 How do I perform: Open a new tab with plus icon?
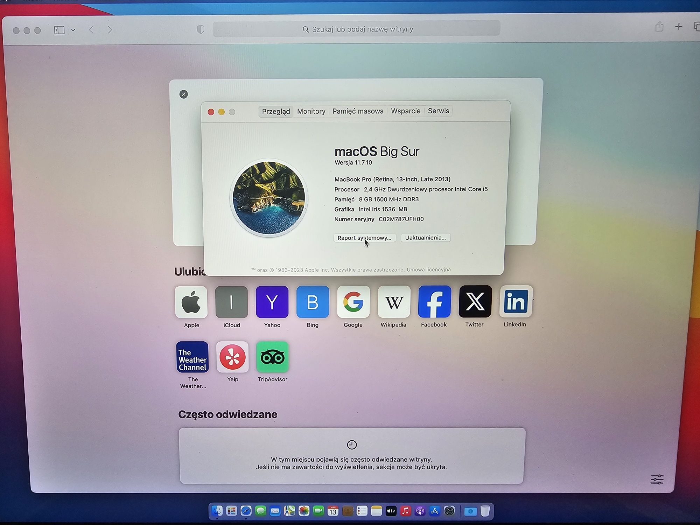tap(678, 27)
